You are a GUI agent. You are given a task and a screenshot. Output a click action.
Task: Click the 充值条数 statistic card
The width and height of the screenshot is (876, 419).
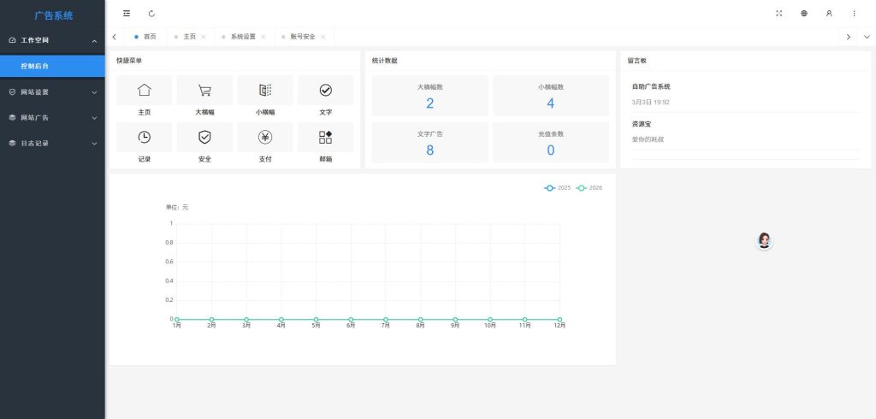tap(550, 143)
